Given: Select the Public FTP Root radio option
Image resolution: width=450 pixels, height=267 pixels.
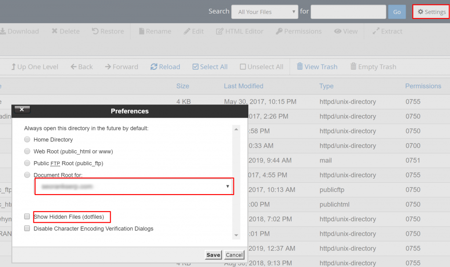Looking at the screenshot, I should point(27,163).
